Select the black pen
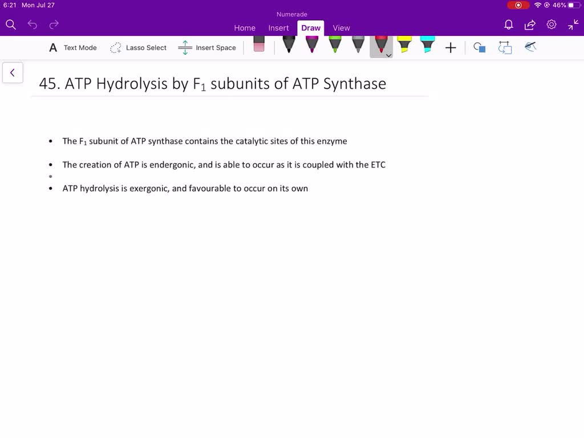Viewport: 584px width, 438px height. coord(288,46)
